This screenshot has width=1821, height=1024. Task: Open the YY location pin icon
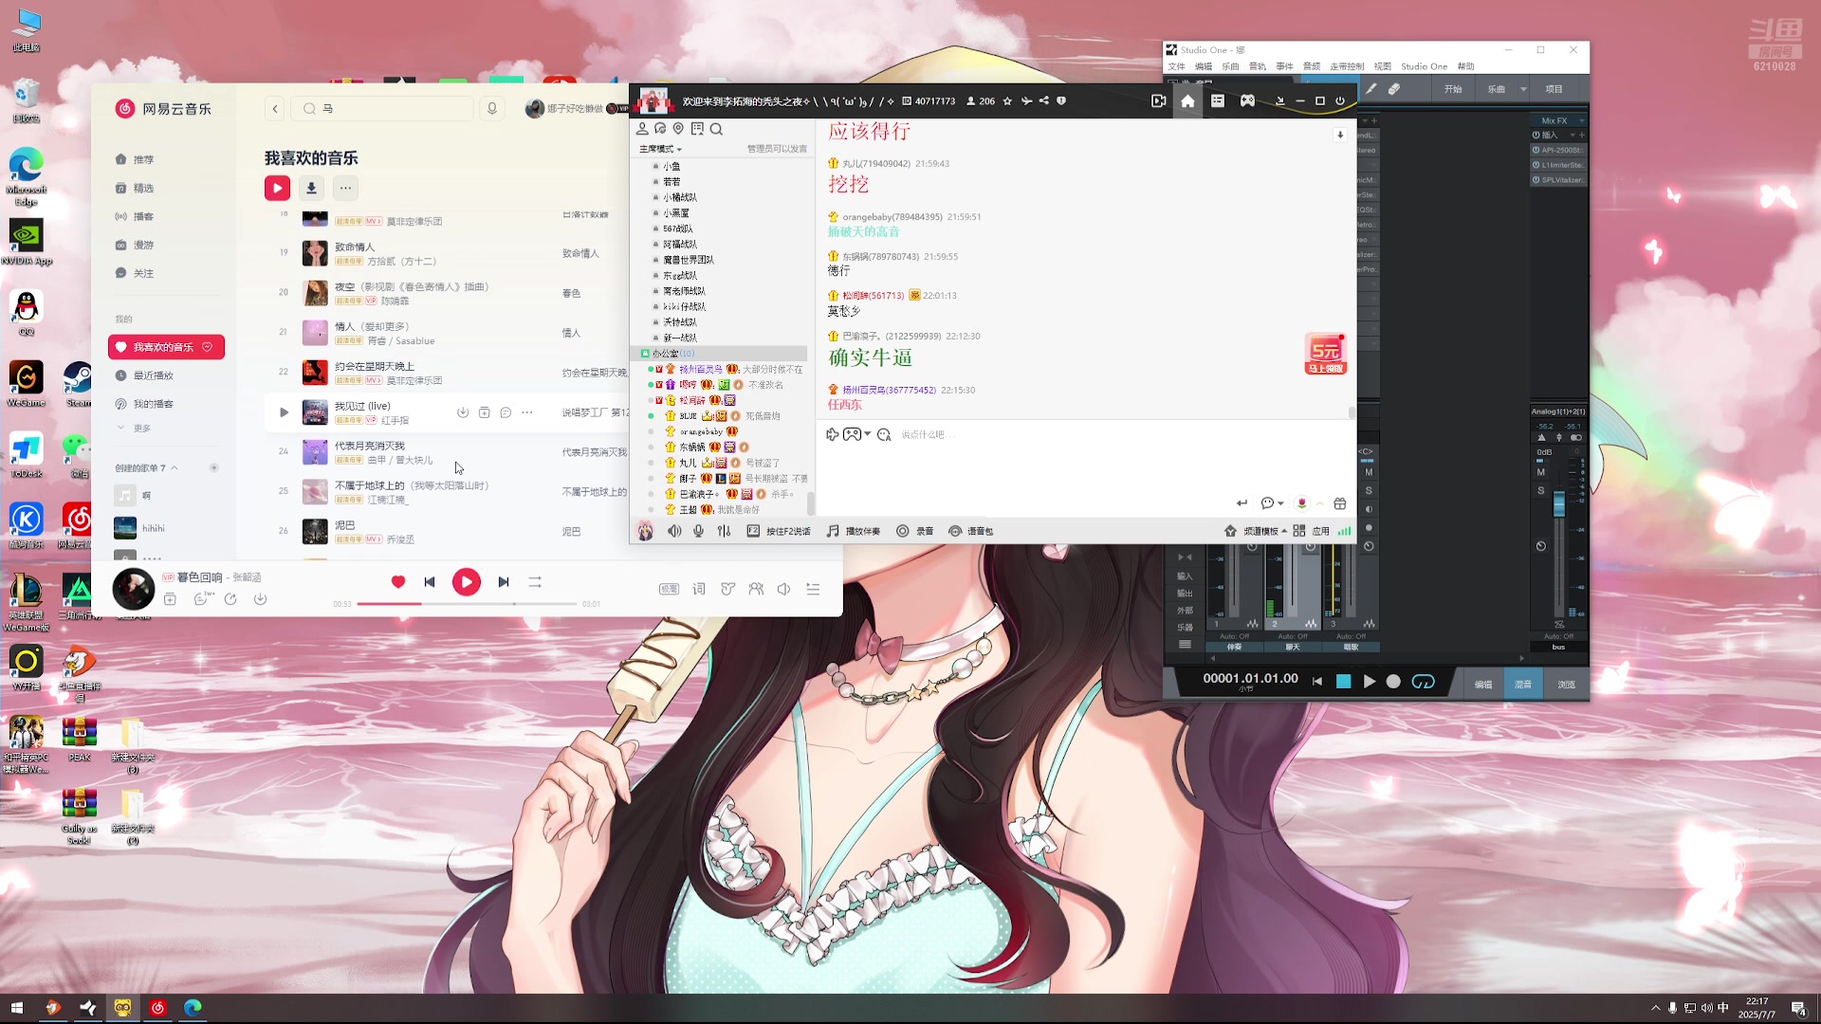point(678,129)
